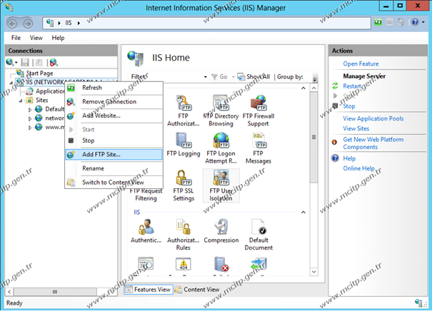432x311 pixels.
Task: Click the Open Feature action link
Action: point(361,64)
